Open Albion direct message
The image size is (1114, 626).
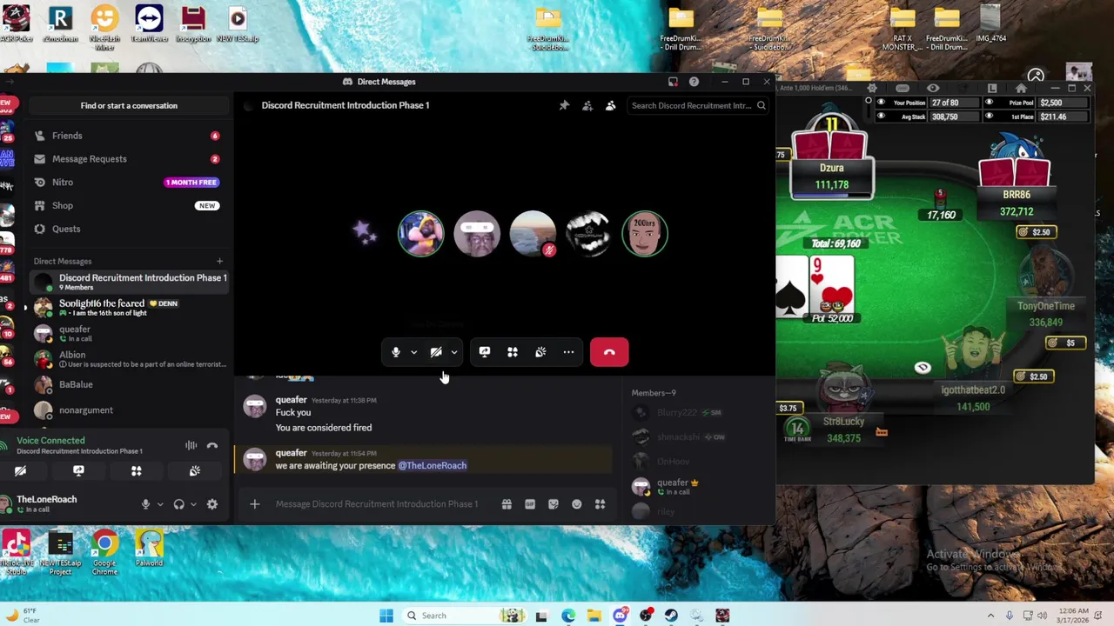129,359
